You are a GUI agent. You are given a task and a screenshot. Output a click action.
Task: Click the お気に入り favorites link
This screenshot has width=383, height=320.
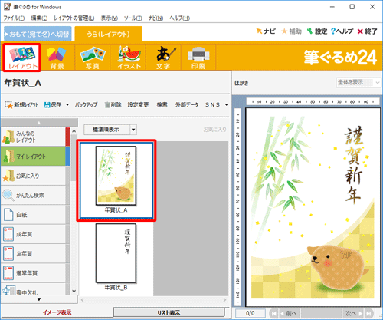tap(215, 130)
